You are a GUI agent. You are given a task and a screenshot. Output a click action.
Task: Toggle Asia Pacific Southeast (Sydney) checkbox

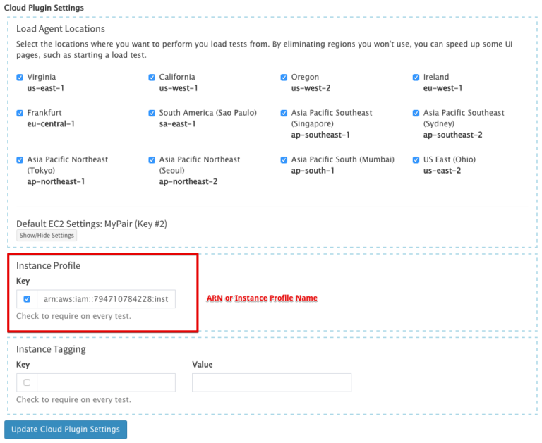point(416,113)
